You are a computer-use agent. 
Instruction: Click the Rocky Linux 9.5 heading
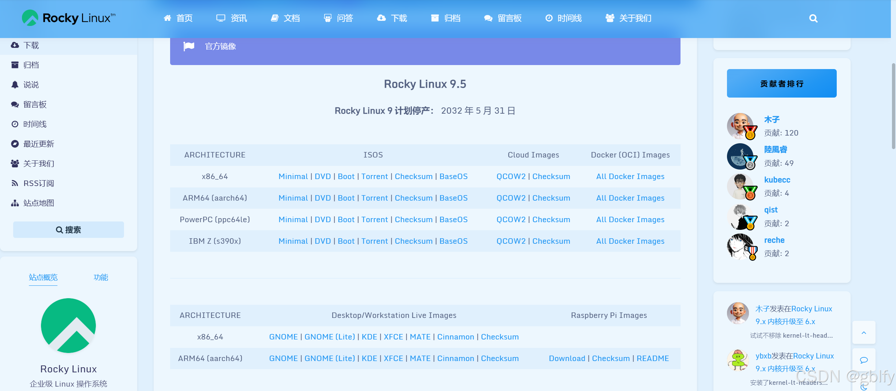(425, 84)
